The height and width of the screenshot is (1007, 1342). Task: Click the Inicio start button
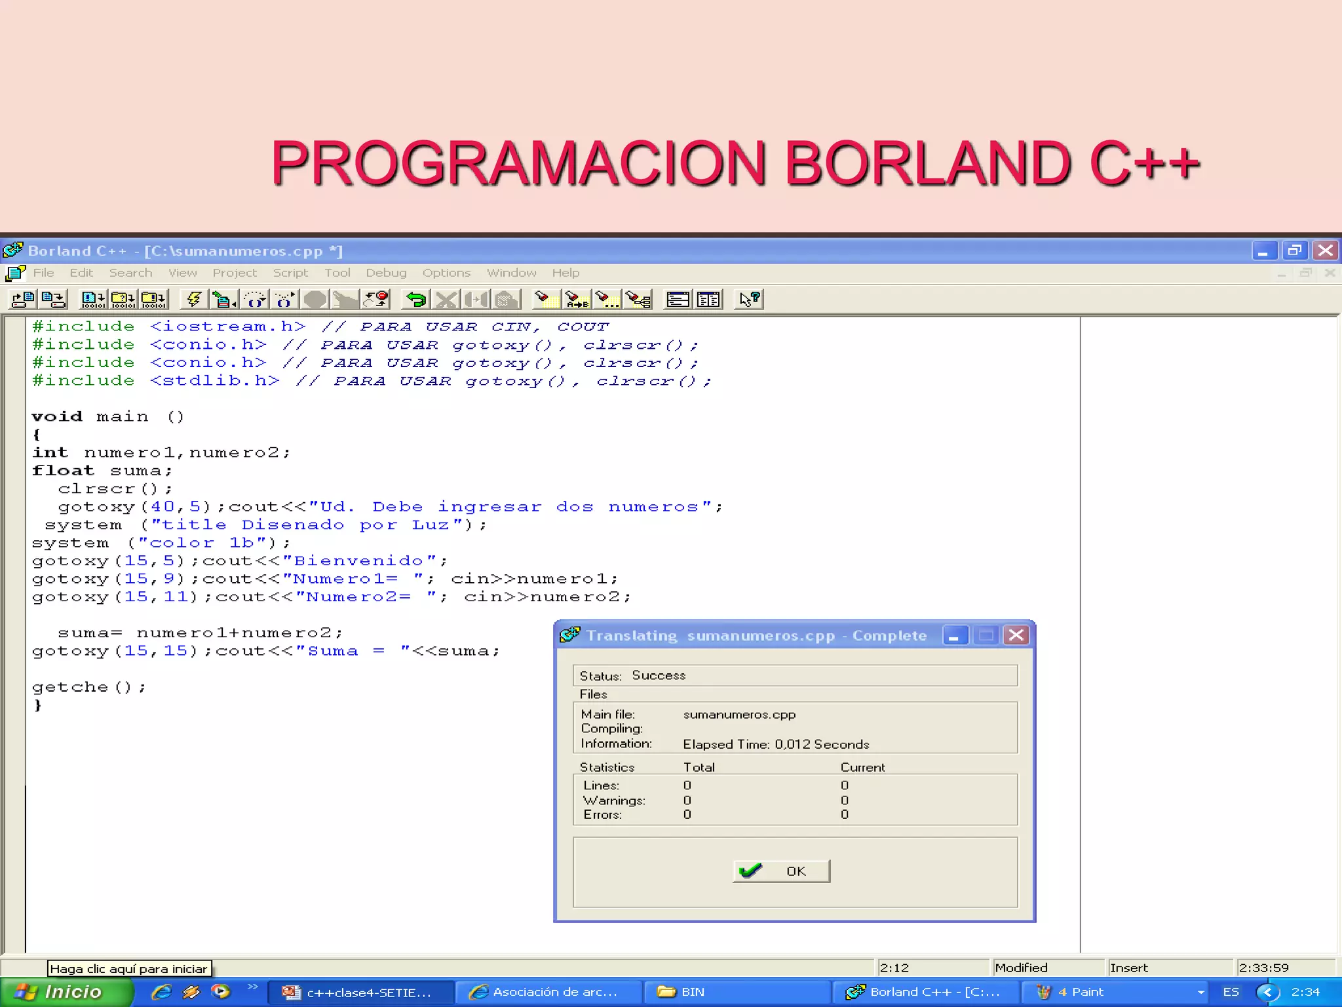(x=66, y=992)
